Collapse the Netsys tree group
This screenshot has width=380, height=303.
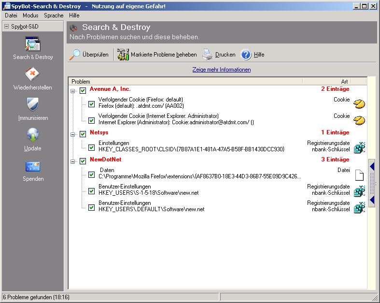(x=73, y=134)
